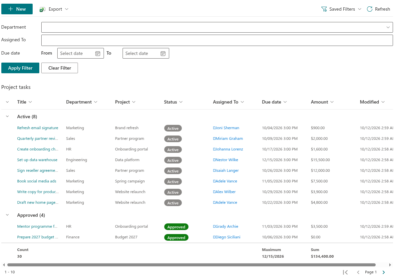The width and height of the screenshot is (398, 278).
Task: Click the $15,500.00 amount cell
Action: [x=320, y=160]
